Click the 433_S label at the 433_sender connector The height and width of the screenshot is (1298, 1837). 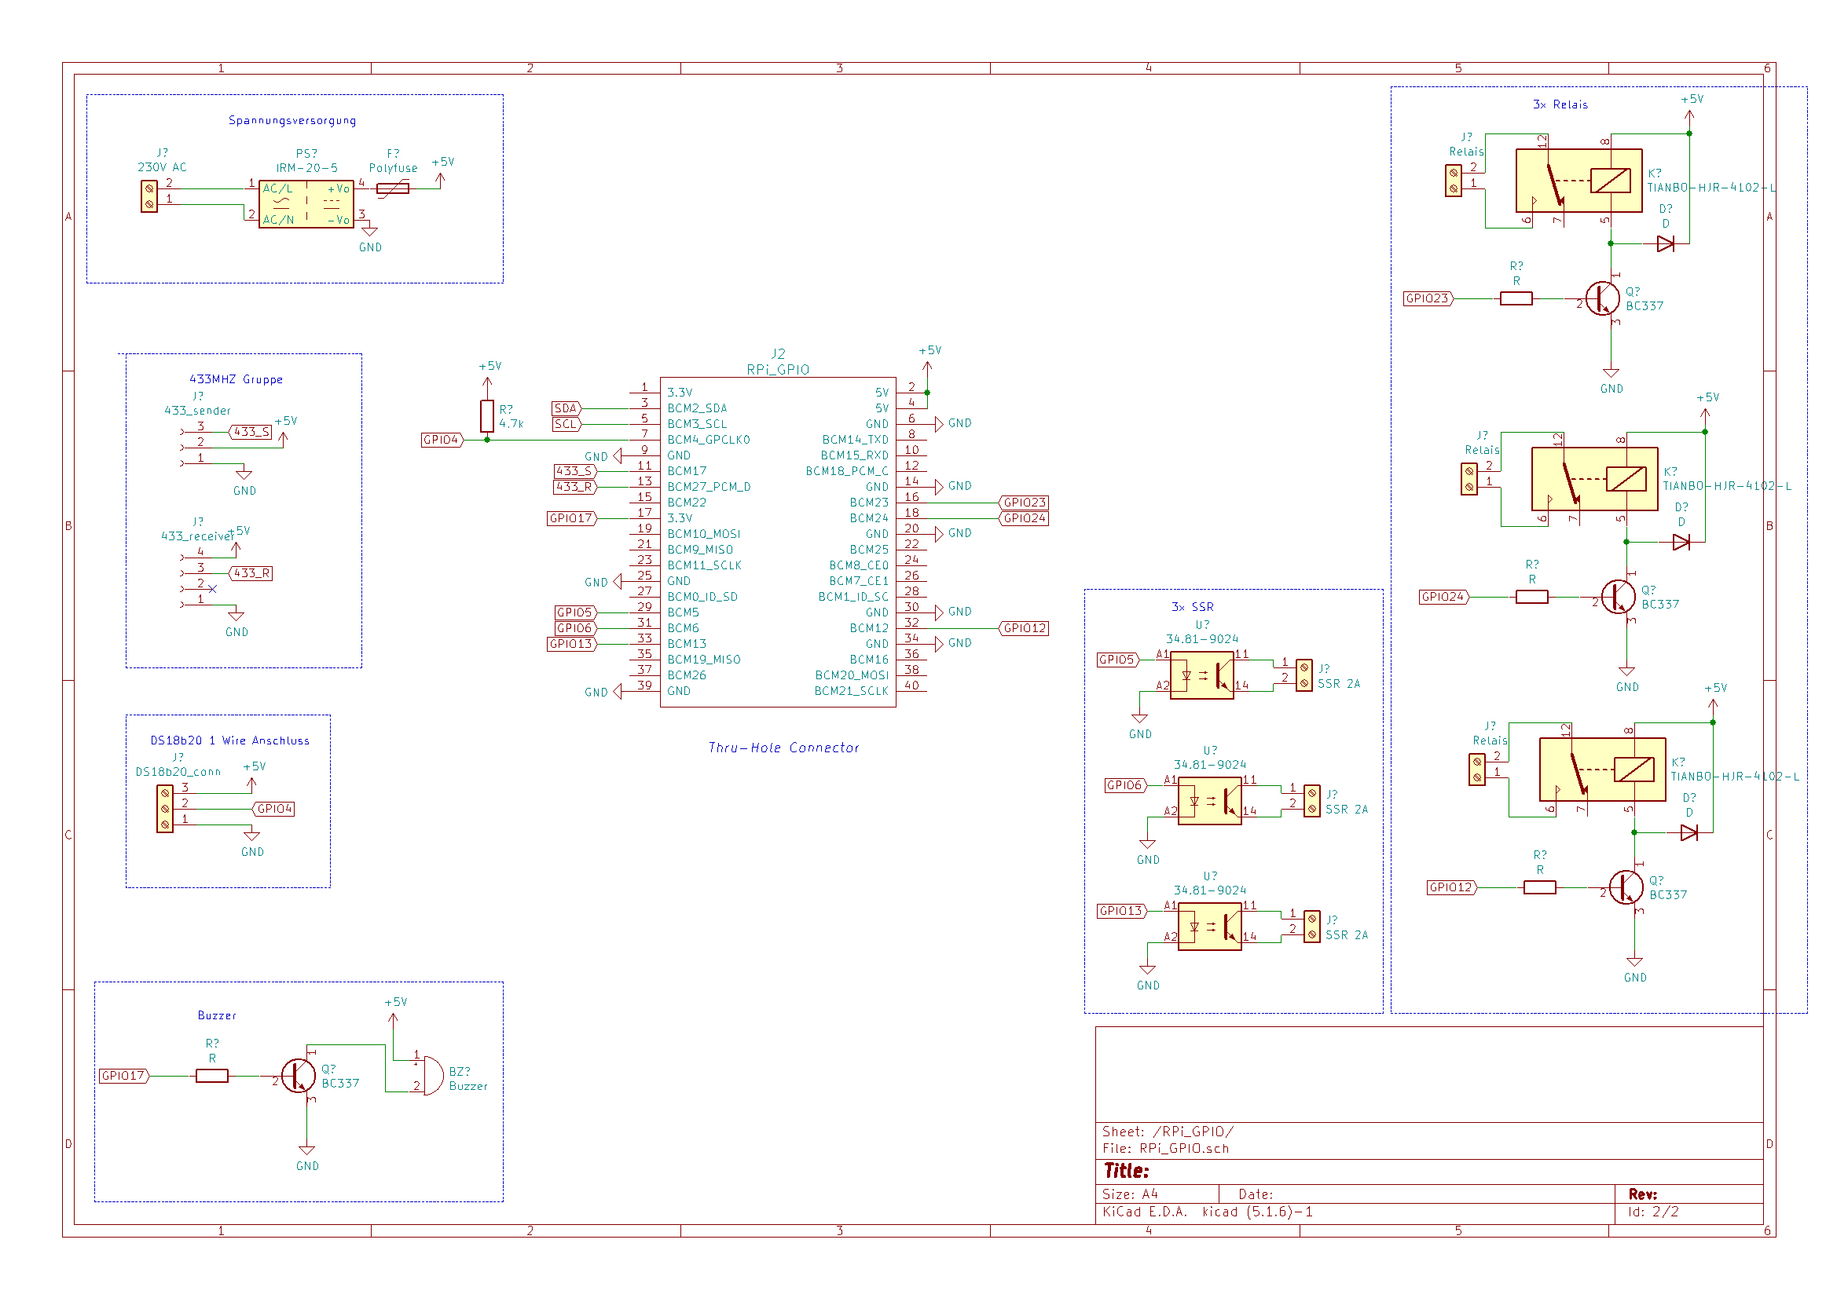click(x=251, y=432)
